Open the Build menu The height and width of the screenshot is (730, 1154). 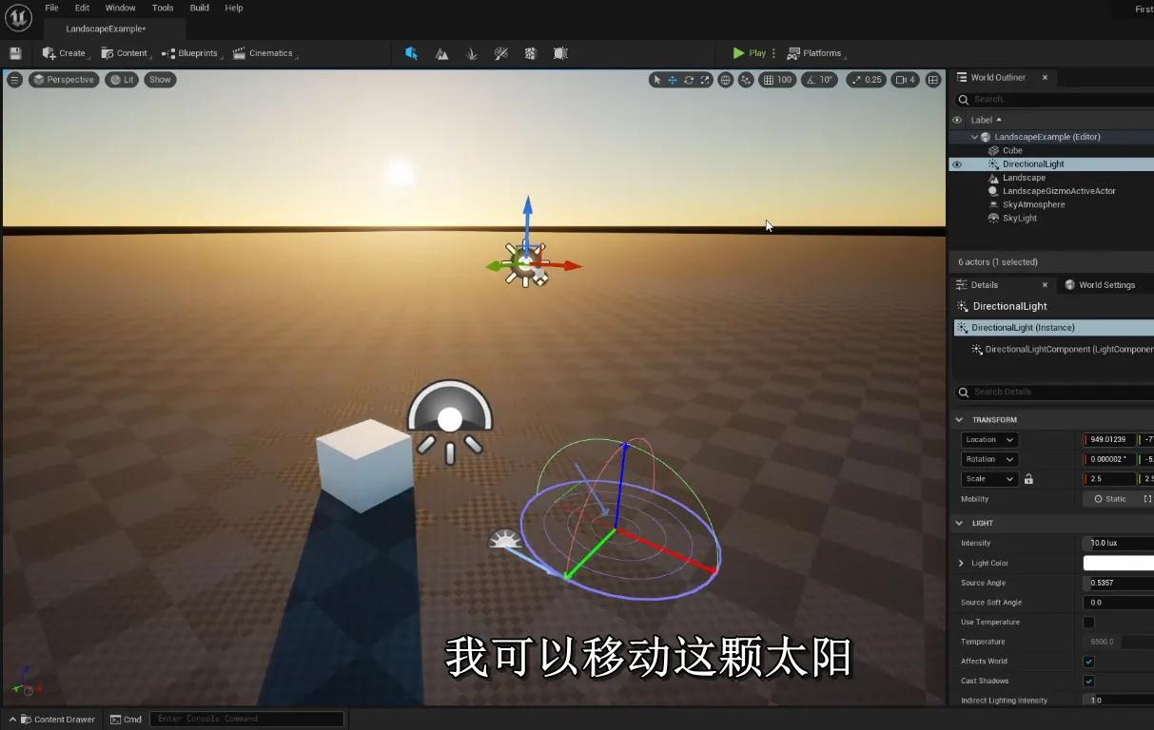pos(199,8)
